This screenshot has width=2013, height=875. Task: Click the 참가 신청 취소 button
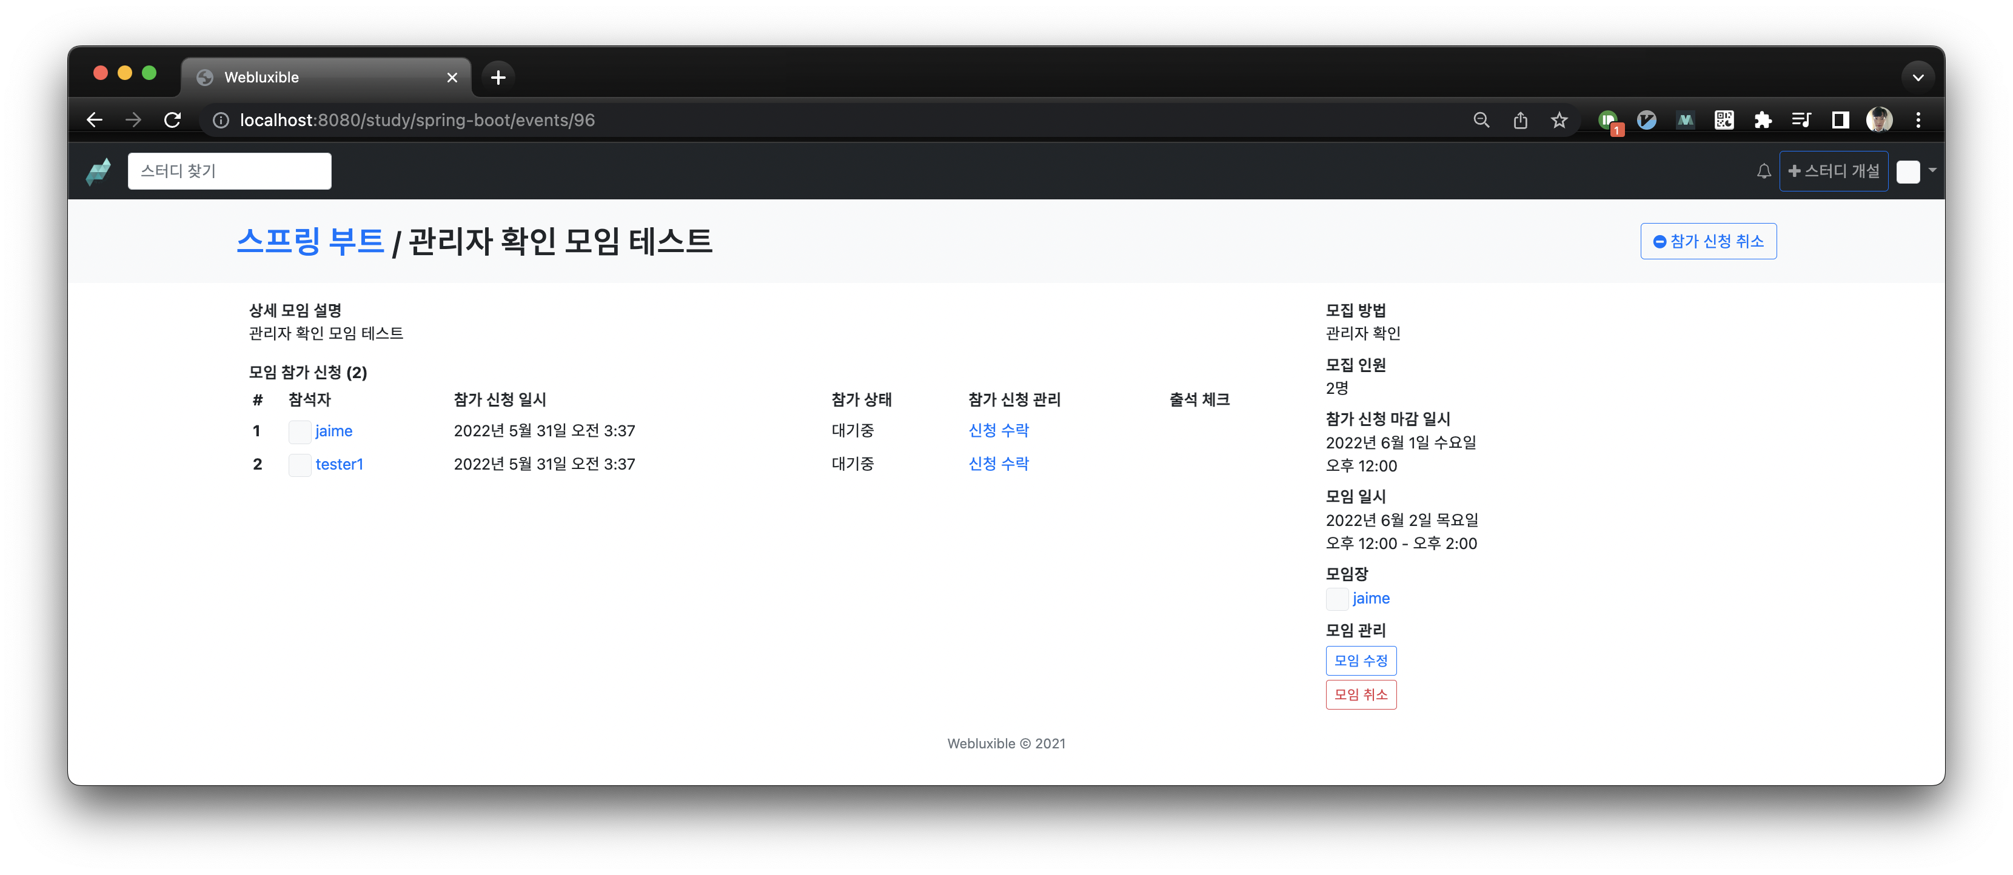(x=1708, y=241)
